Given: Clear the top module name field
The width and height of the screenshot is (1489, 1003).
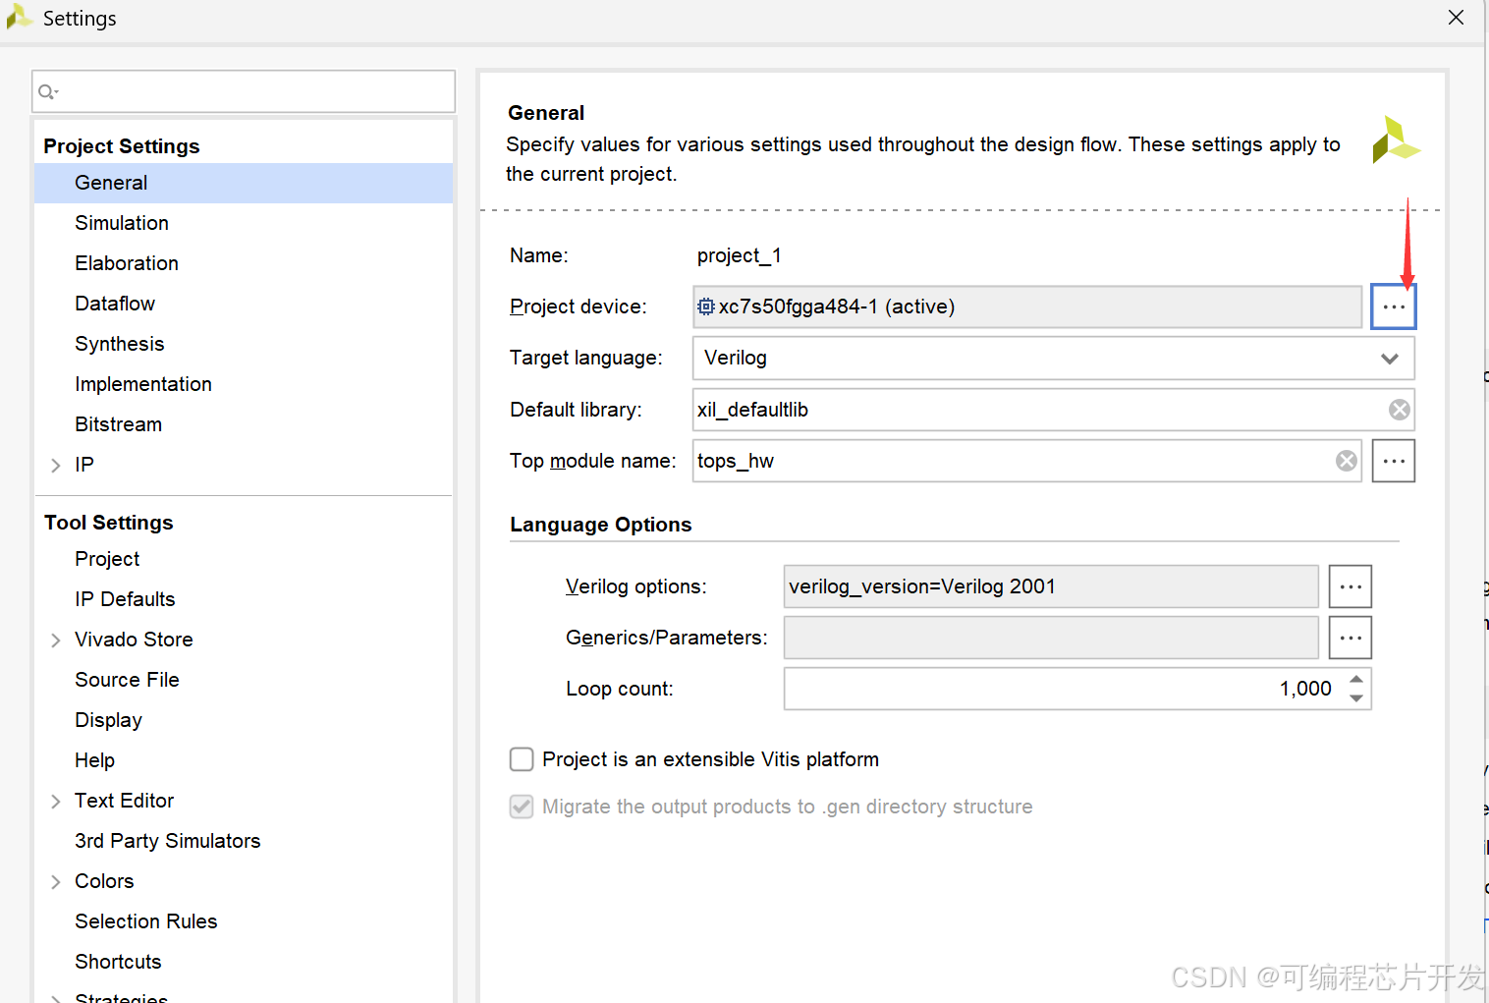Looking at the screenshot, I should coord(1347,461).
